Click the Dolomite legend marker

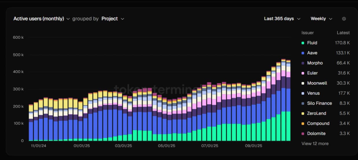(x=303, y=134)
